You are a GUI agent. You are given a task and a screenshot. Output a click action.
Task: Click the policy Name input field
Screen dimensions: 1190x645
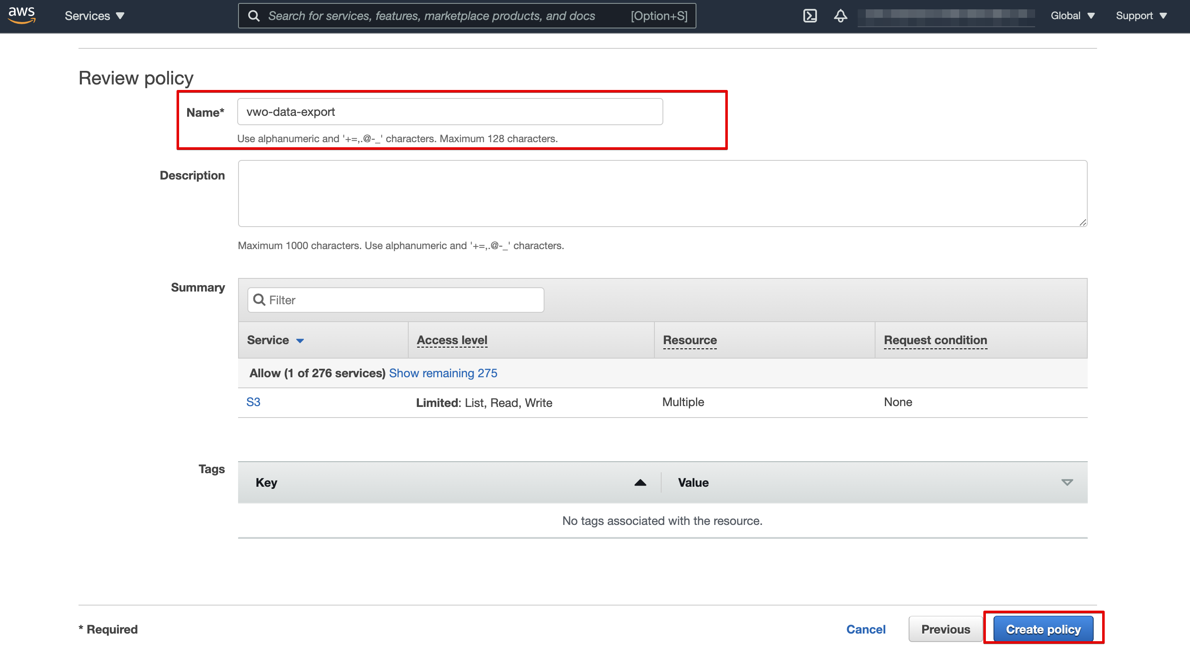(x=450, y=111)
